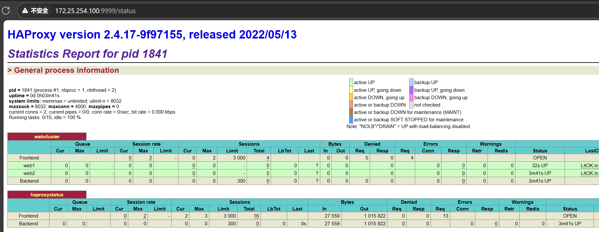Click the backup UP legend swatch
The height and width of the screenshot is (232, 599).
click(x=411, y=82)
